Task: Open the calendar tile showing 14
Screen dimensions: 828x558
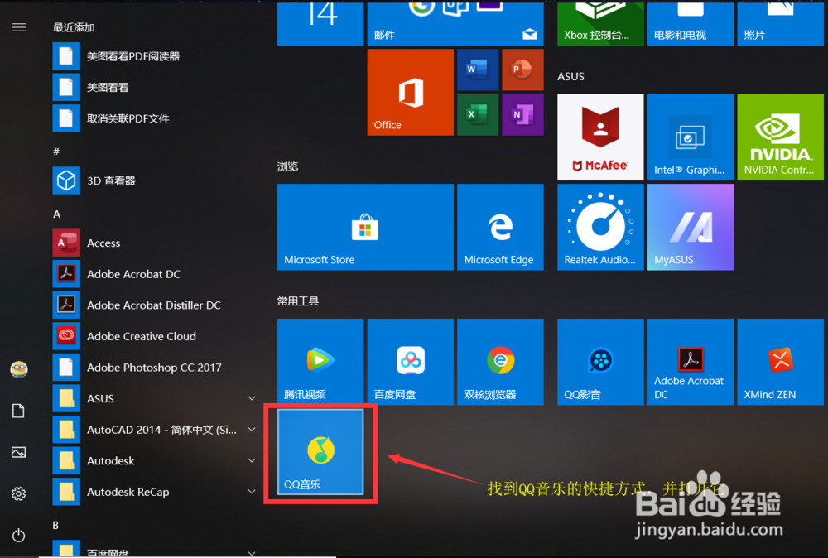Action: point(320,23)
